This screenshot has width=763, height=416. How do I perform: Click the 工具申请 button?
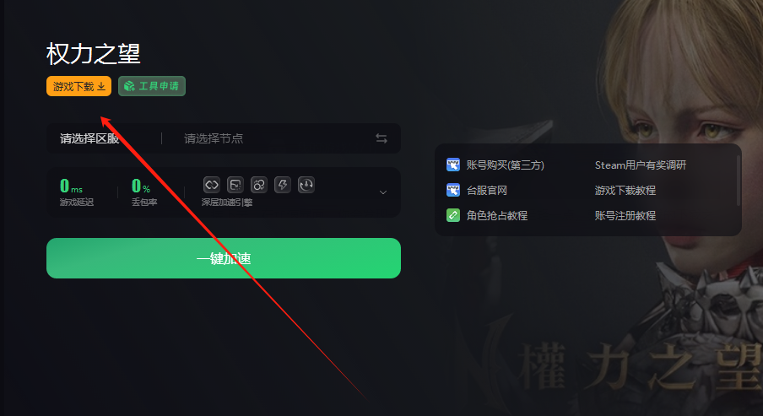[152, 86]
